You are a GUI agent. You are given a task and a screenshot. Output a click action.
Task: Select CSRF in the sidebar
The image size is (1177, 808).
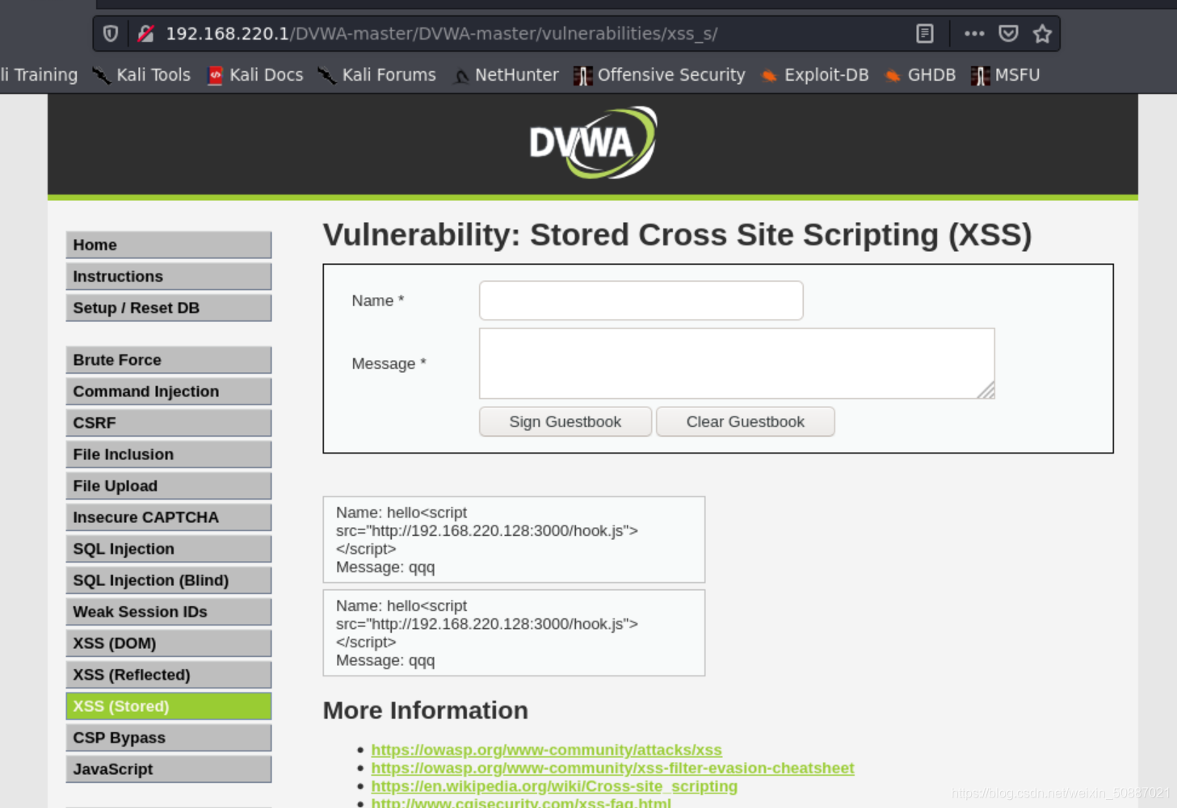tap(169, 423)
